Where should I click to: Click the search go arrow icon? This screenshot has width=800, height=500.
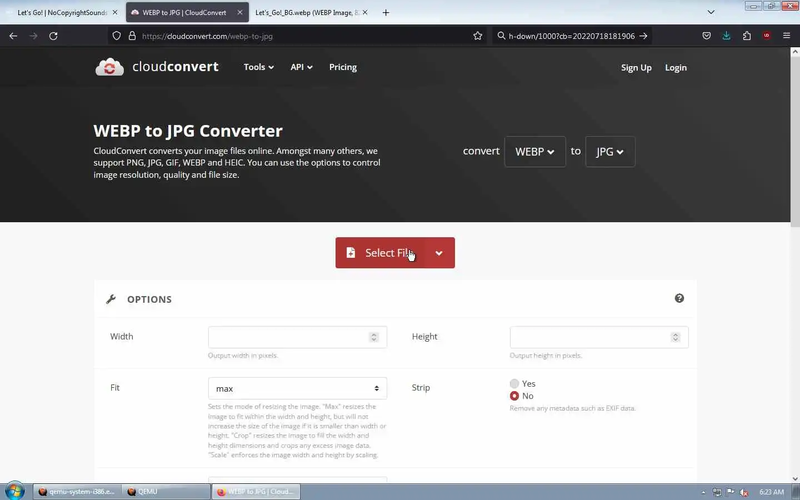click(x=643, y=36)
